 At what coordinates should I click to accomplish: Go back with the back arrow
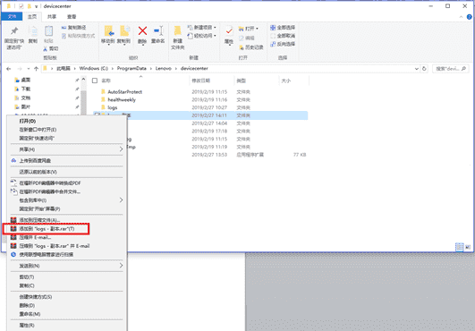(8, 69)
